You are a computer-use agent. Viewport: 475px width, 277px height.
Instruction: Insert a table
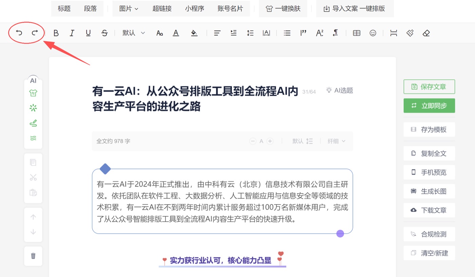pyautogui.click(x=357, y=33)
